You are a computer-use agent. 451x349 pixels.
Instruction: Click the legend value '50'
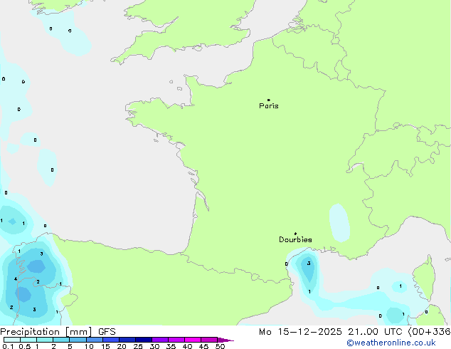(220, 346)
